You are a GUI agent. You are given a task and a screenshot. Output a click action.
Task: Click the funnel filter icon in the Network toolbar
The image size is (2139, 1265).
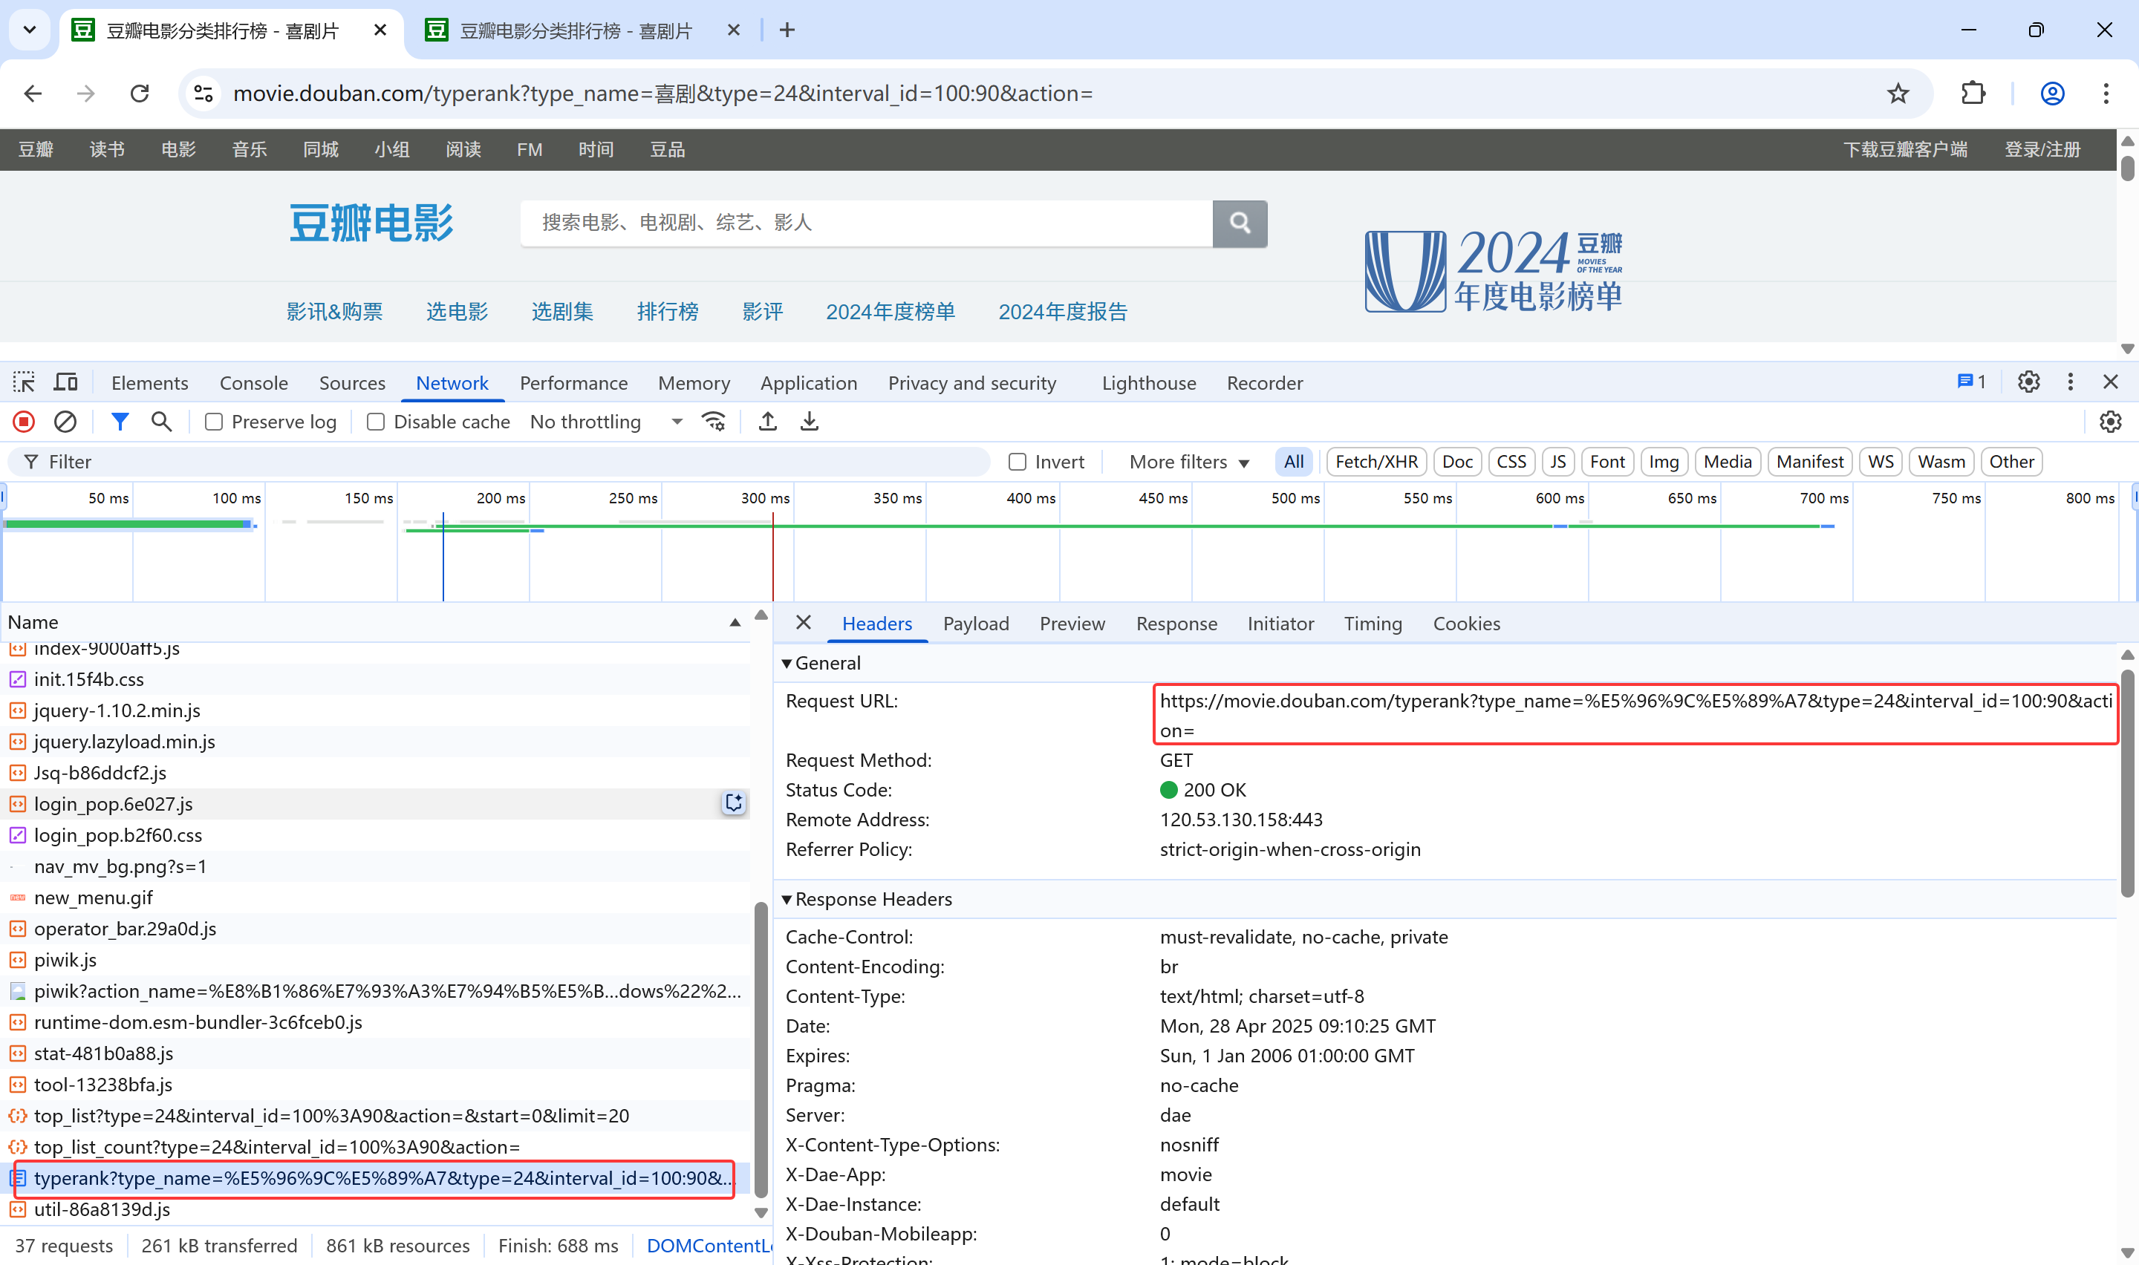(x=120, y=422)
